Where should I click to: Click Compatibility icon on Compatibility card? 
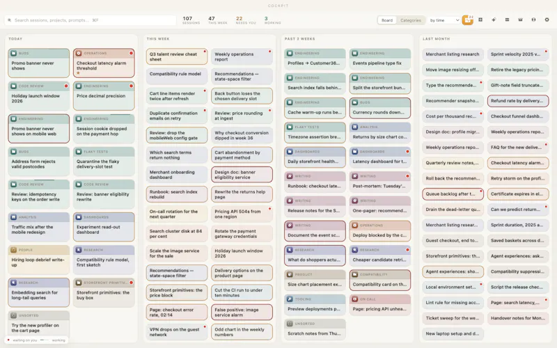354,274
